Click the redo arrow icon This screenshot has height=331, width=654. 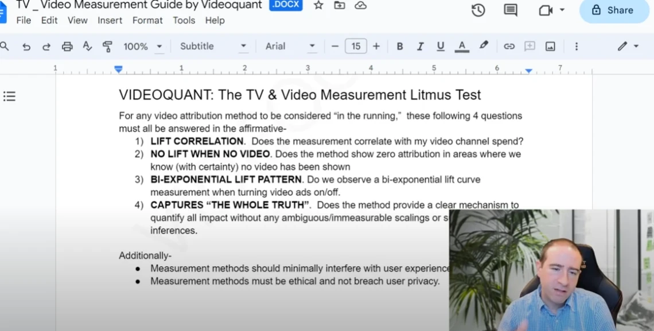46,47
